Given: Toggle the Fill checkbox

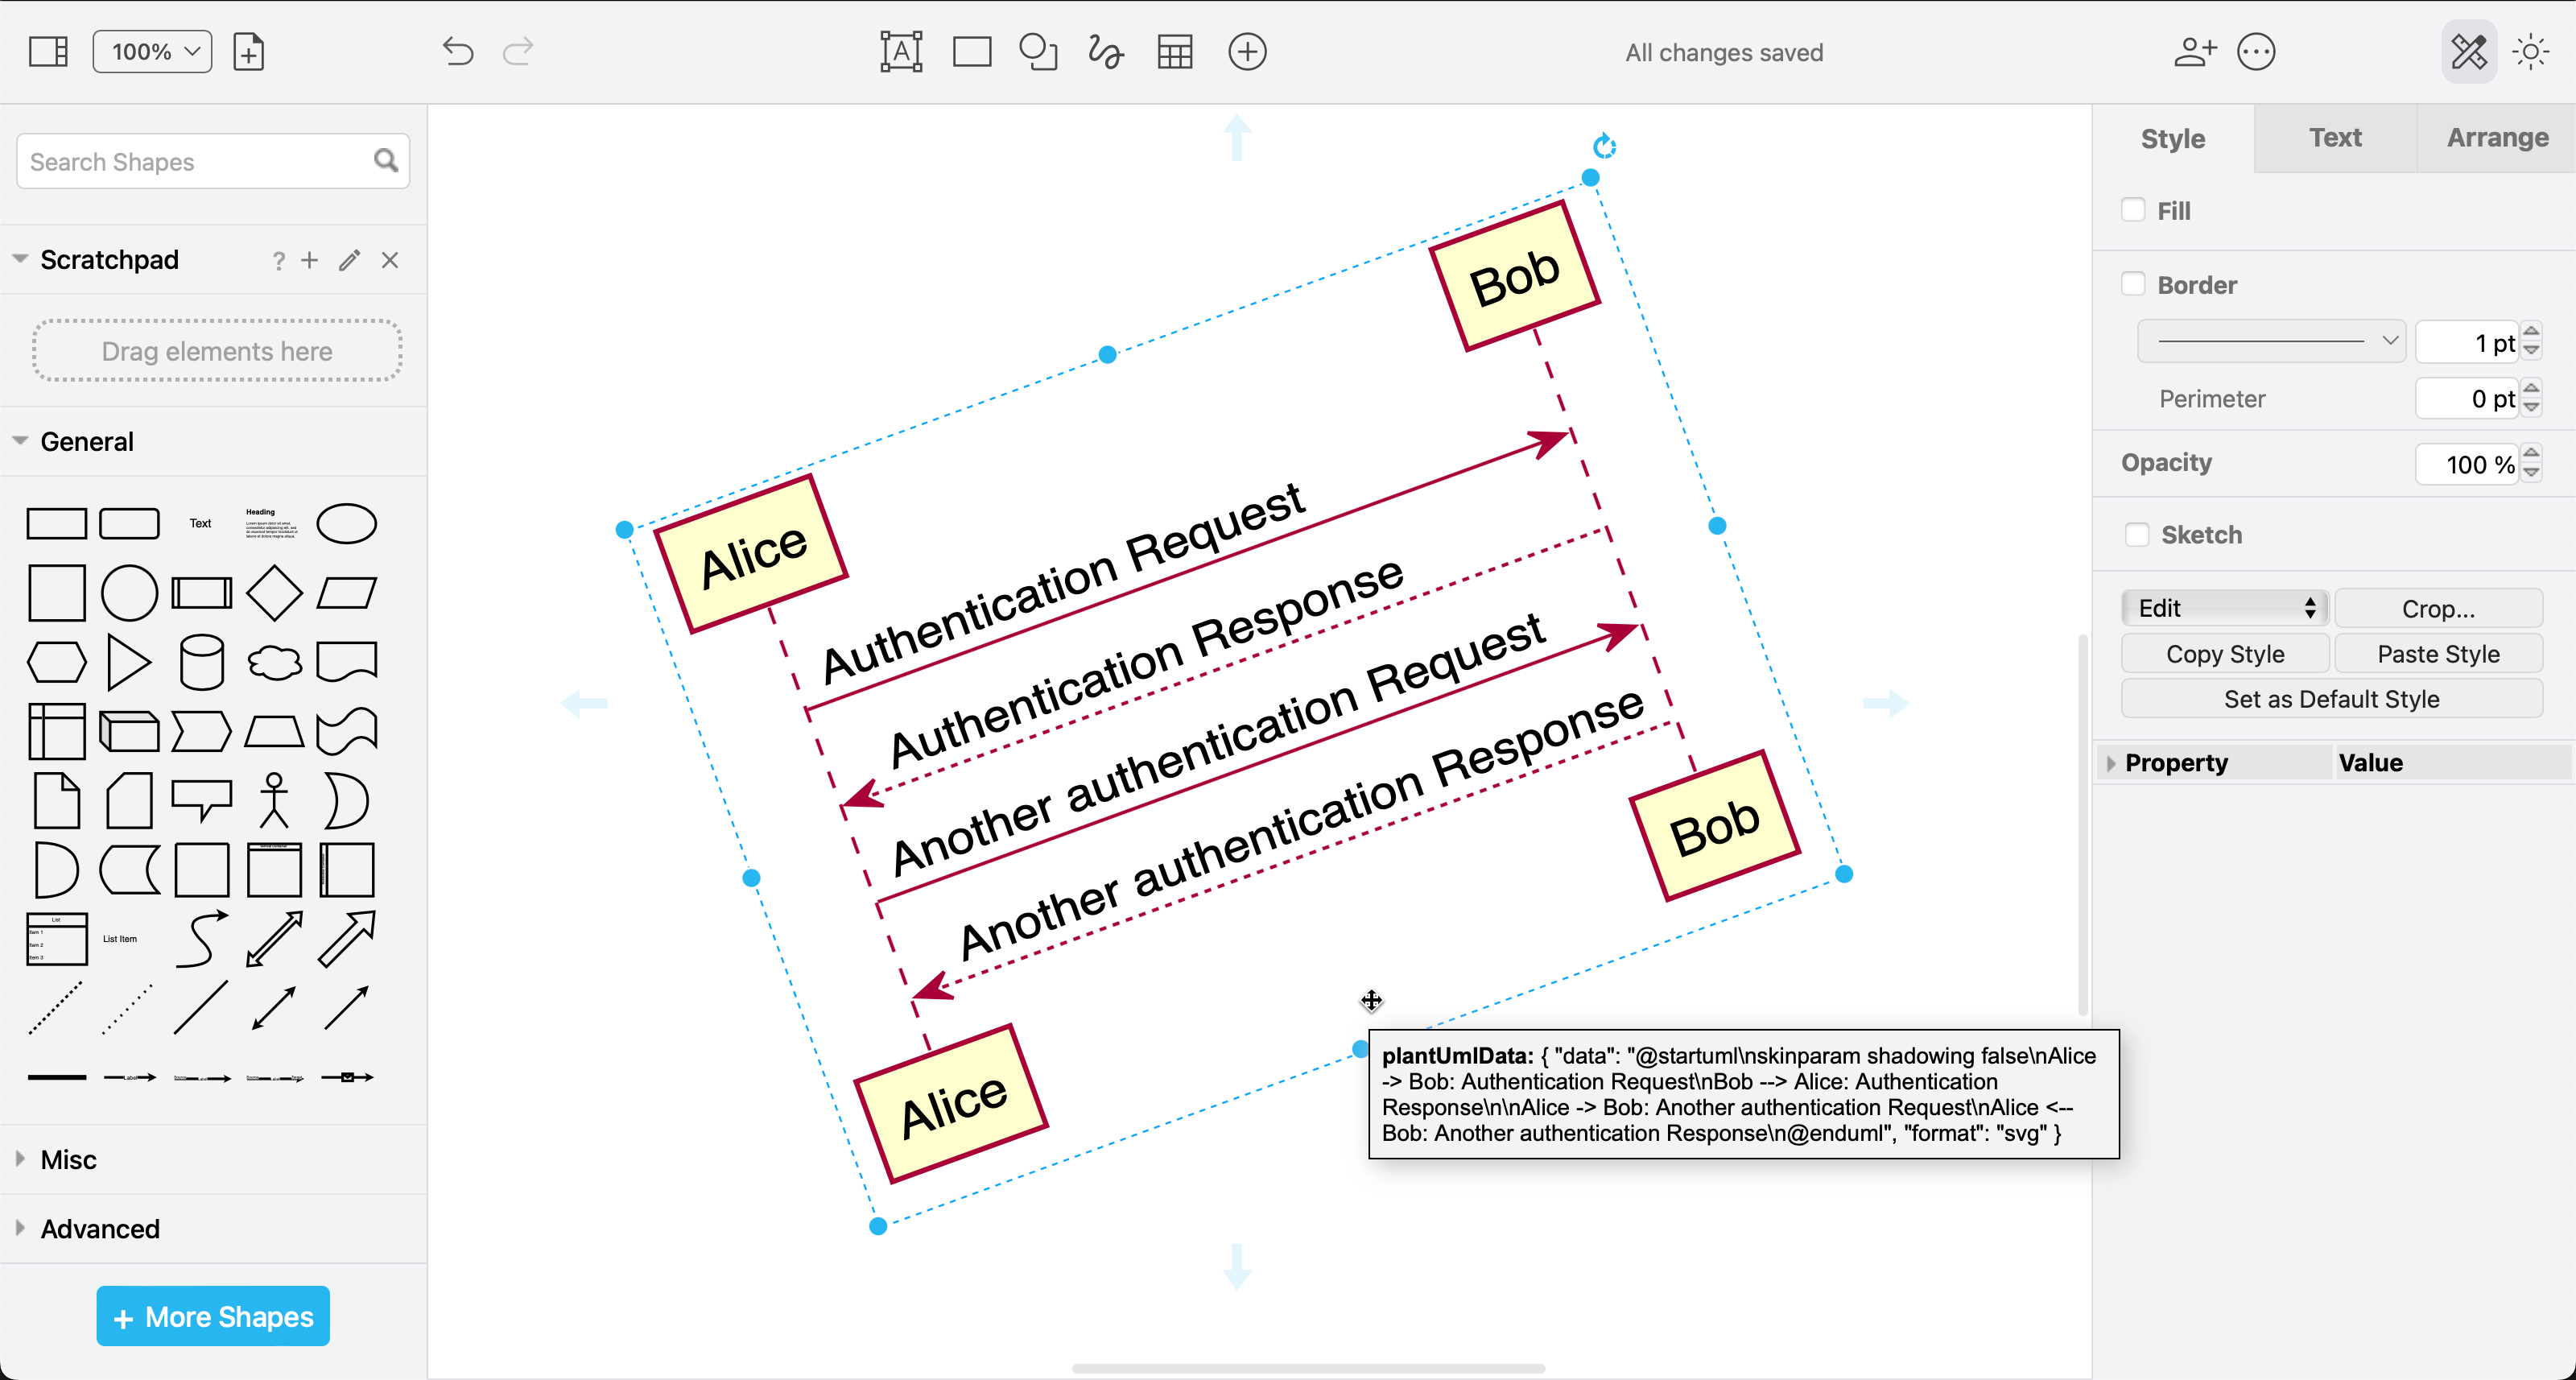Looking at the screenshot, I should 2135,209.
